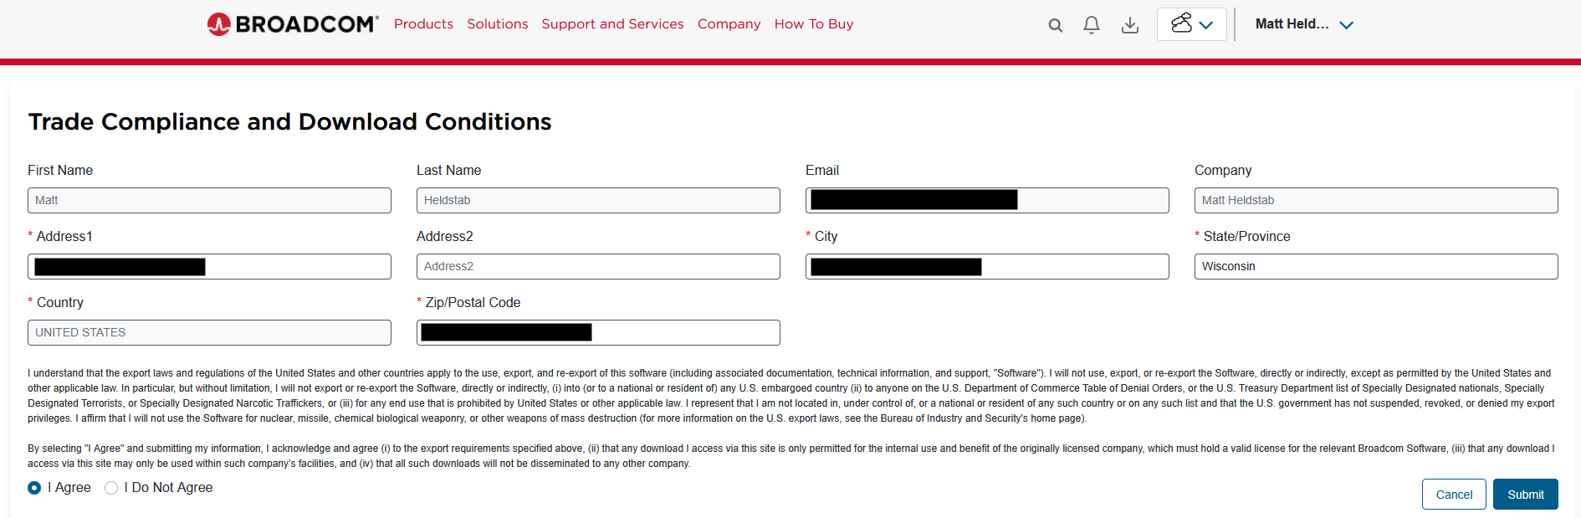Viewport: 1581px width, 518px height.
Task: Open the notifications bell icon
Action: point(1092,25)
